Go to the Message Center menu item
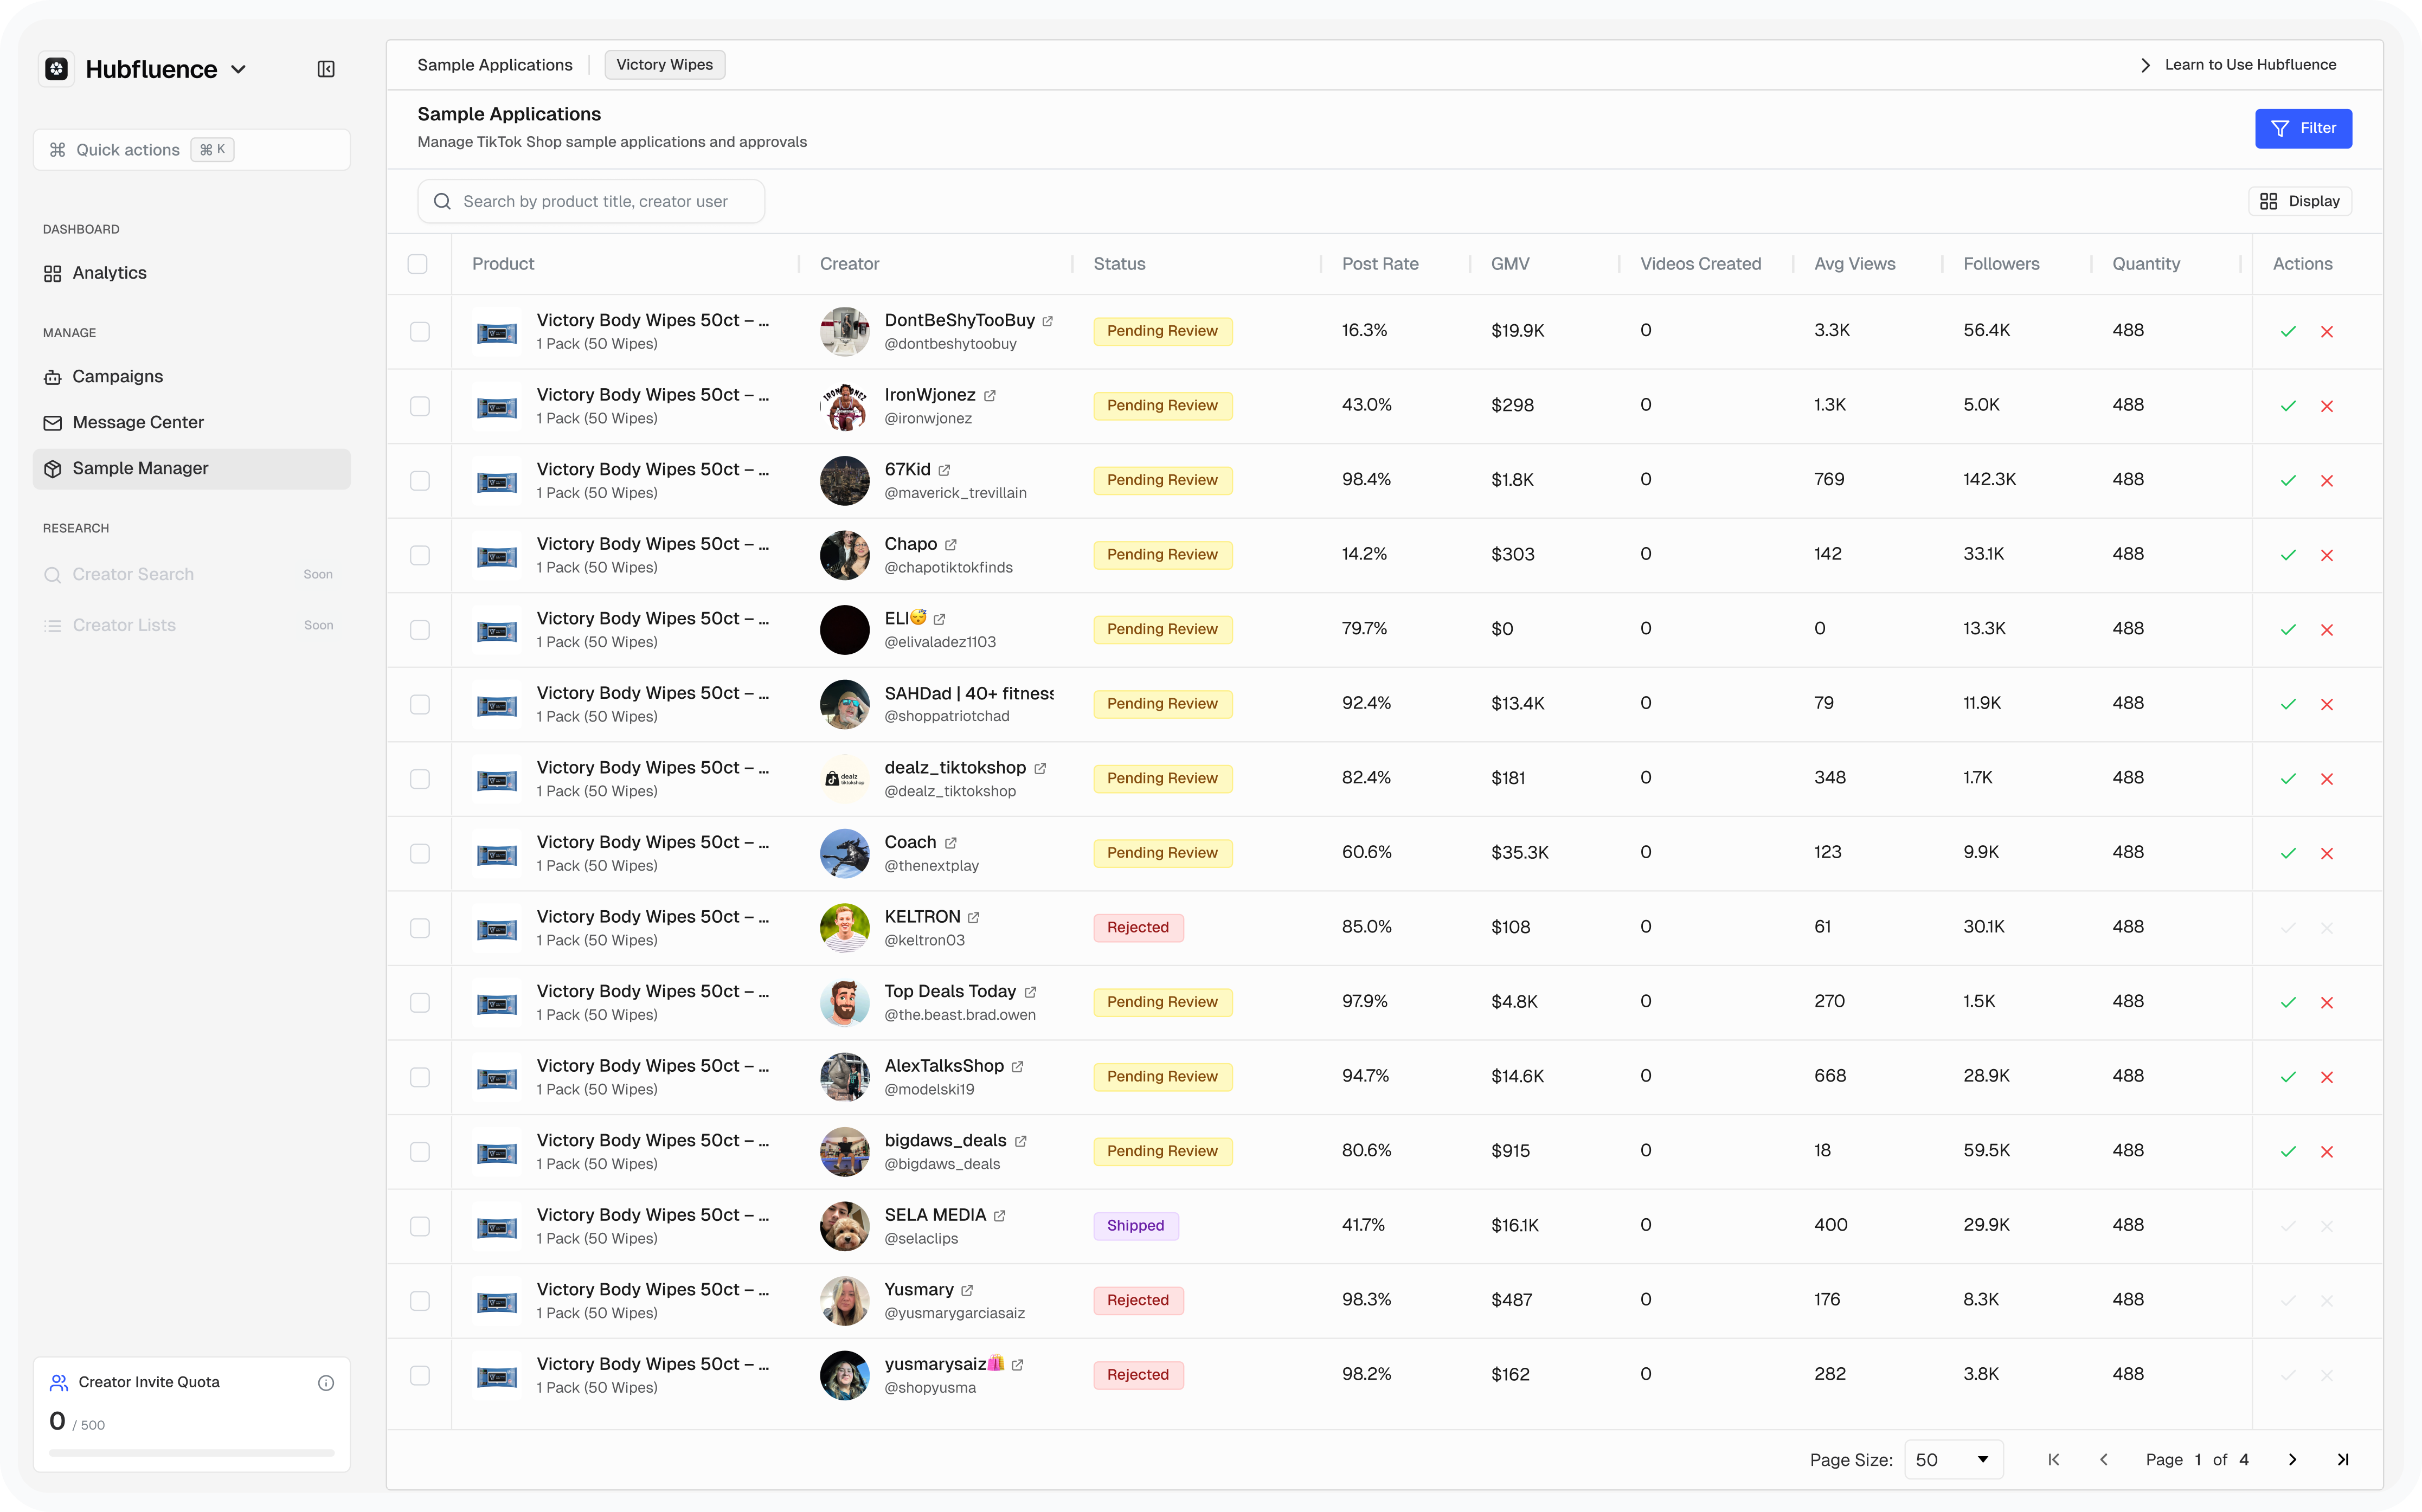The height and width of the screenshot is (1512, 2422). 138,423
